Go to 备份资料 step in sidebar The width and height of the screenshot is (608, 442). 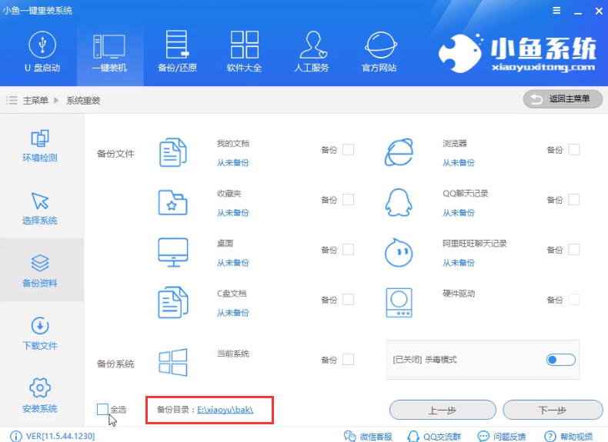(40, 271)
